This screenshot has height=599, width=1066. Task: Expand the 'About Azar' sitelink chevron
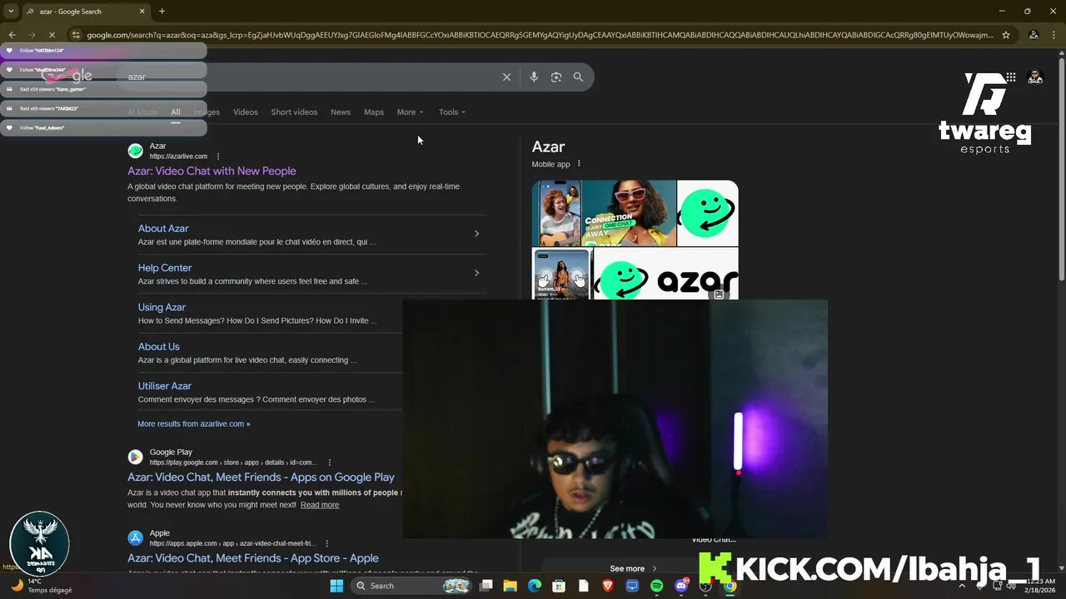tap(476, 234)
